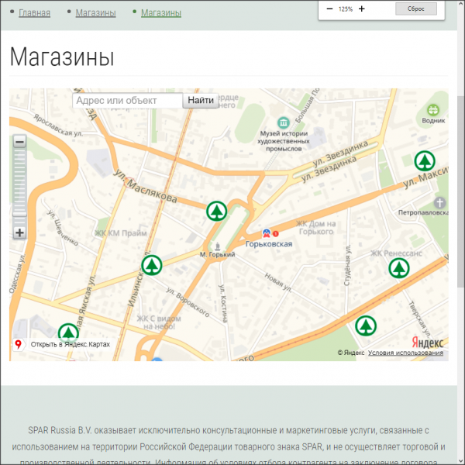Click the Найти search button
This screenshot has width=465, height=465.
click(201, 101)
